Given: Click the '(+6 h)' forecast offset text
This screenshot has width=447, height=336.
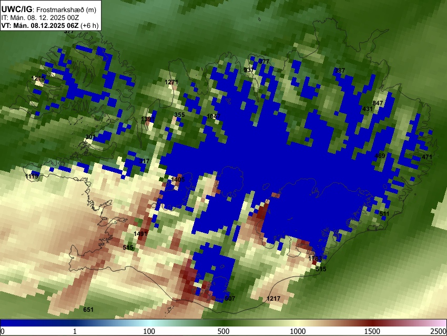Looking at the screenshot, I should pos(89,25).
